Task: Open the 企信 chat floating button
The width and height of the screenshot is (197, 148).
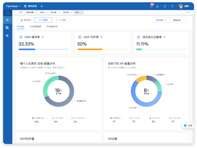Action: coord(188,126)
